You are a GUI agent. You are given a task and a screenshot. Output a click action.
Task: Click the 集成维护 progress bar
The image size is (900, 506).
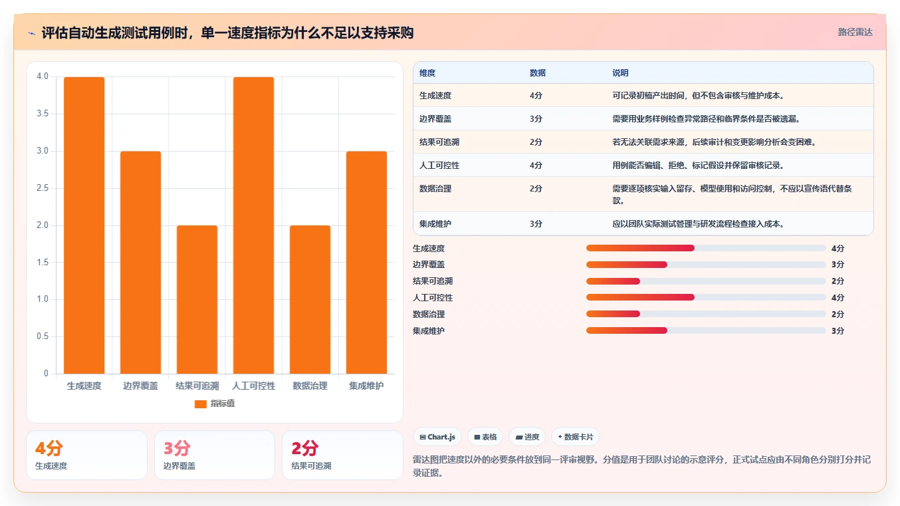(706, 330)
